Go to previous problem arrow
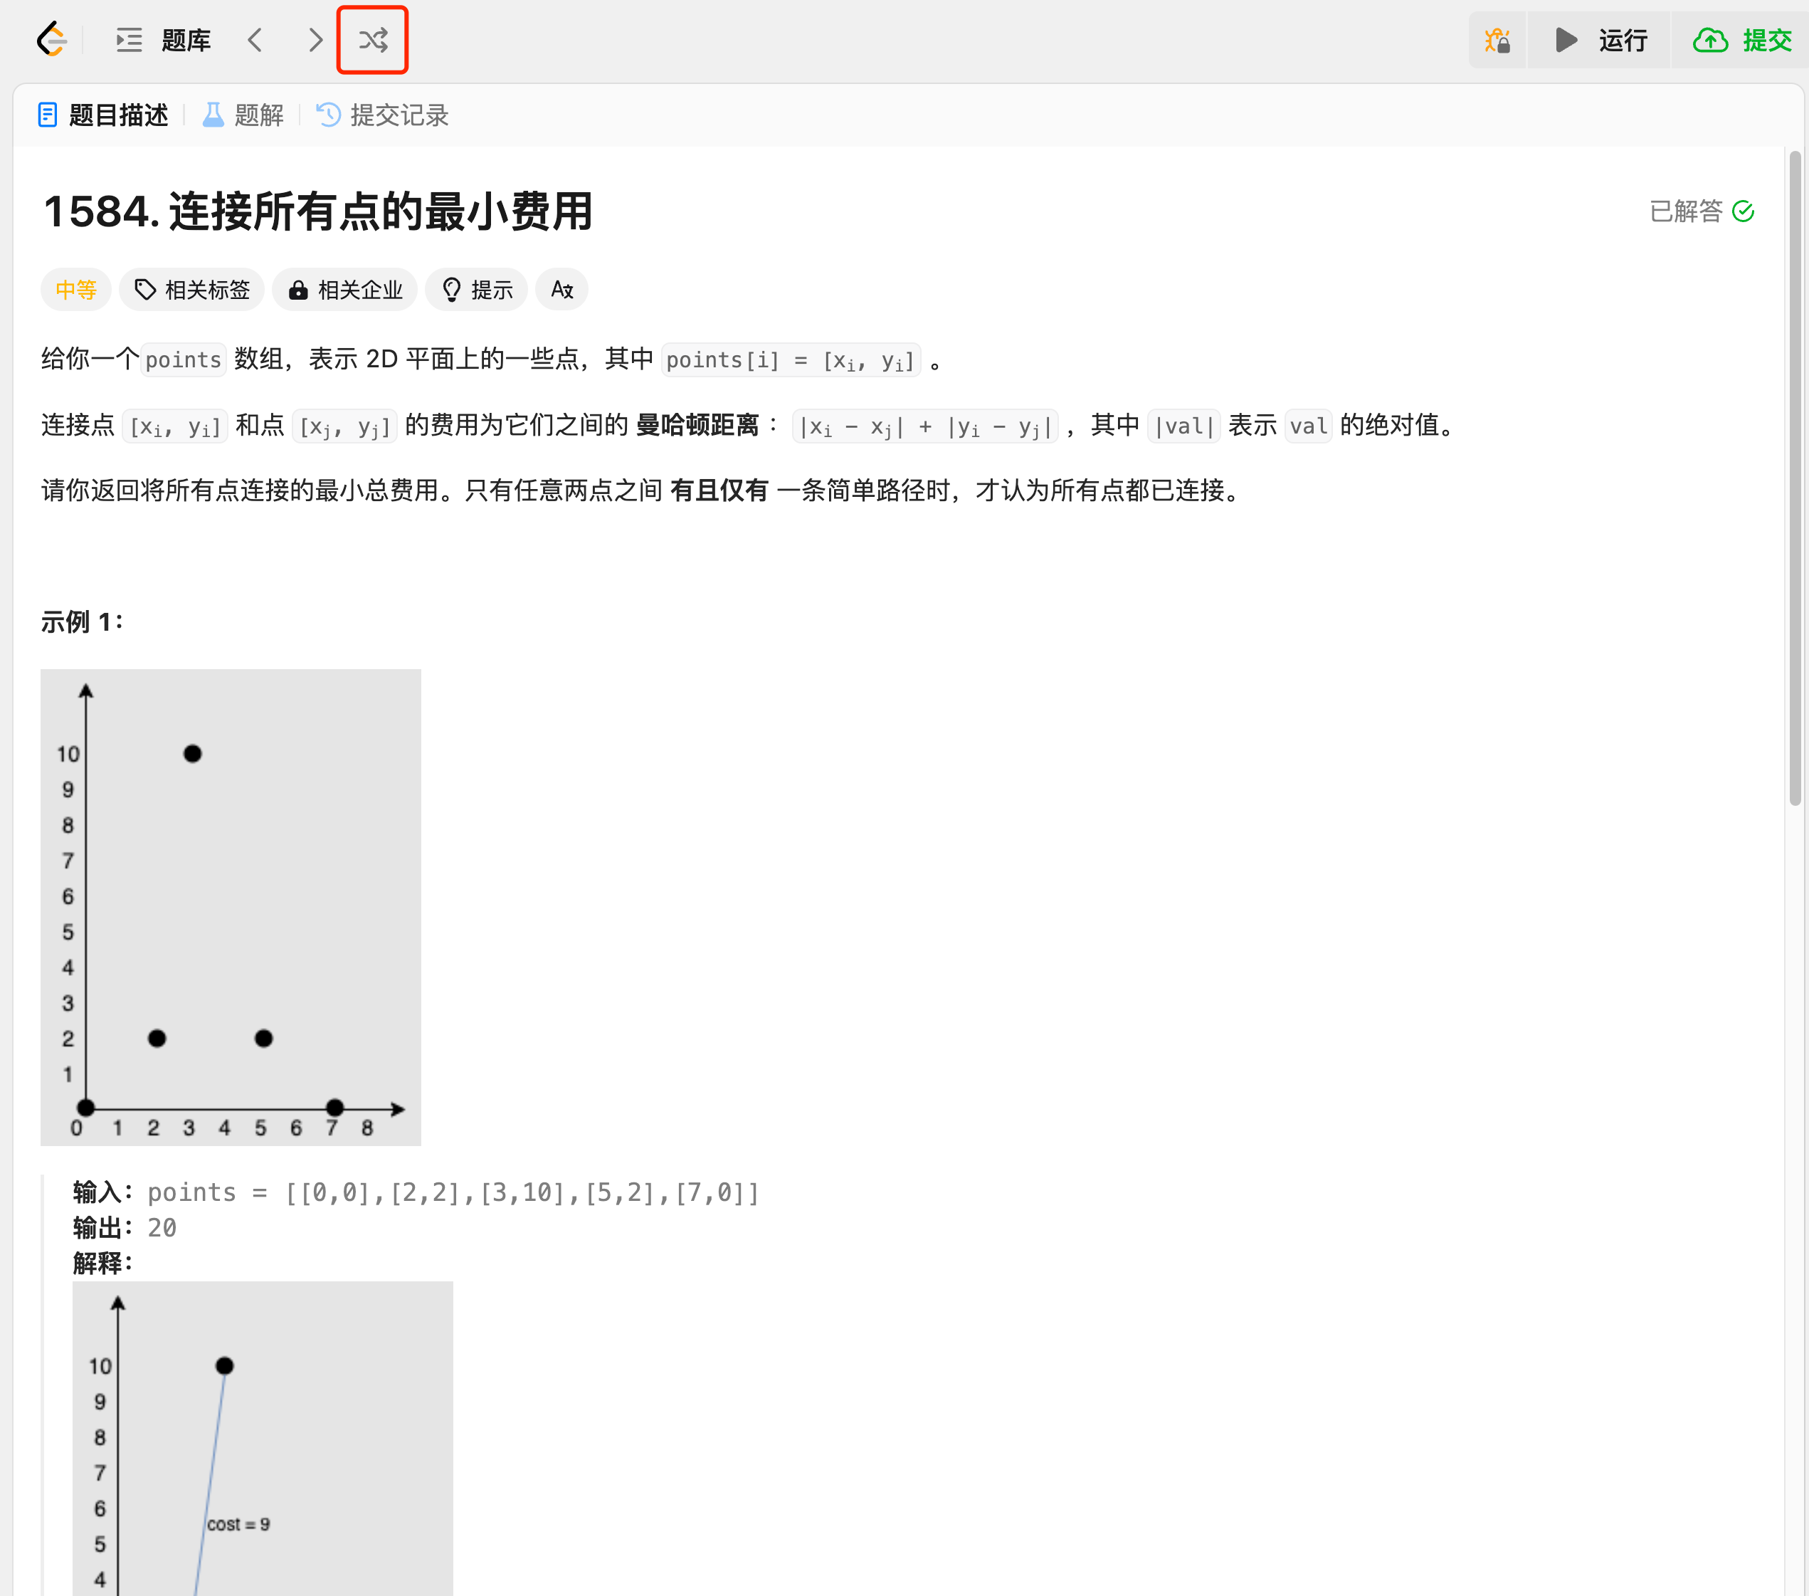The image size is (1809, 1596). click(x=255, y=40)
